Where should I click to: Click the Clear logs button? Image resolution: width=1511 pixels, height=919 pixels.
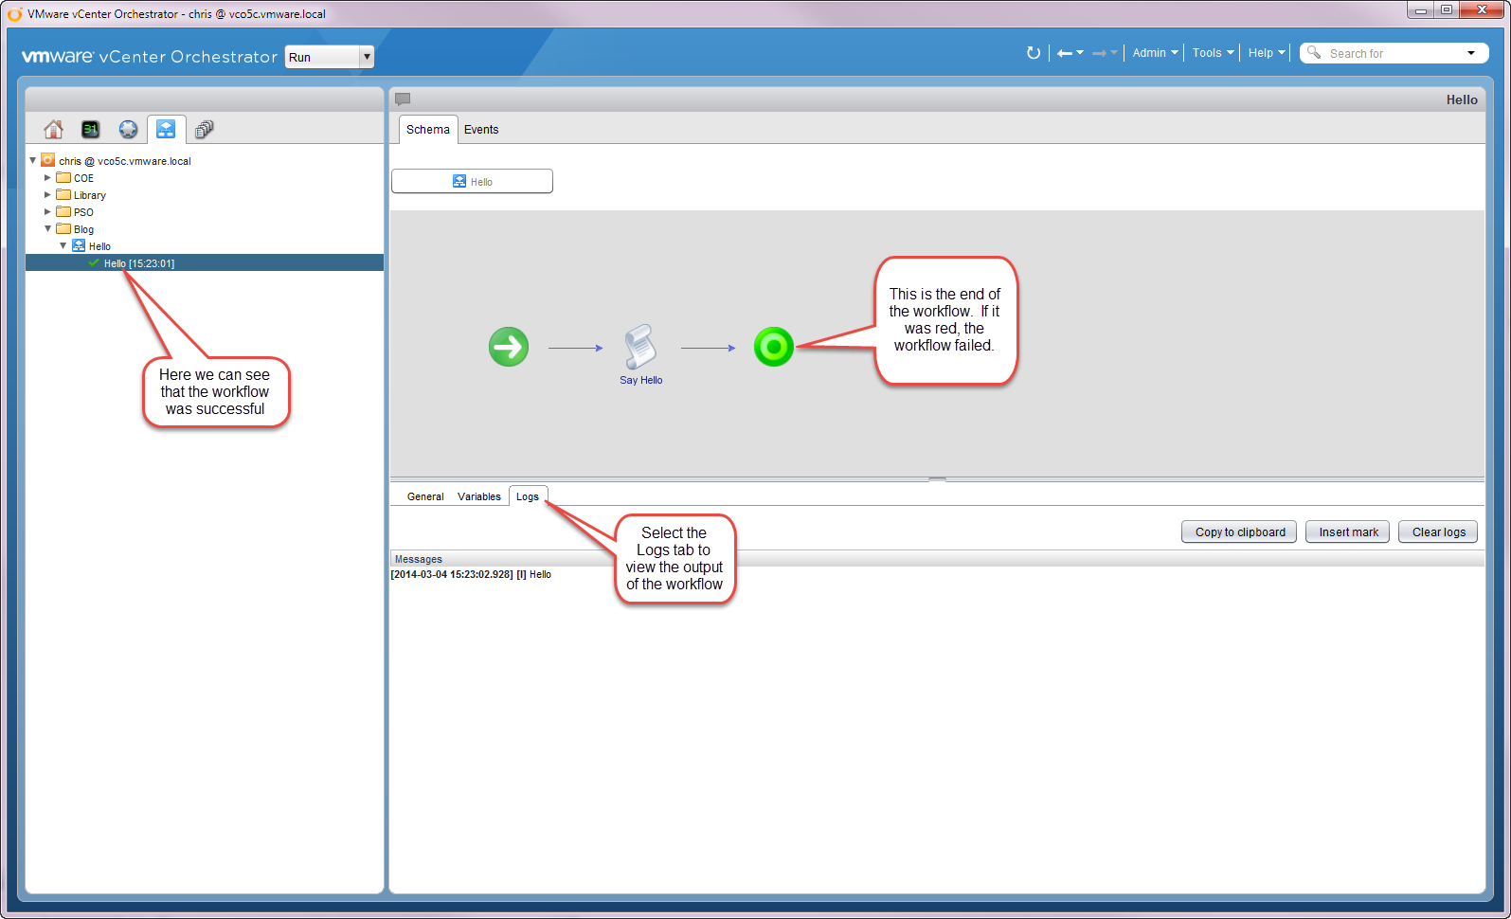coord(1437,532)
